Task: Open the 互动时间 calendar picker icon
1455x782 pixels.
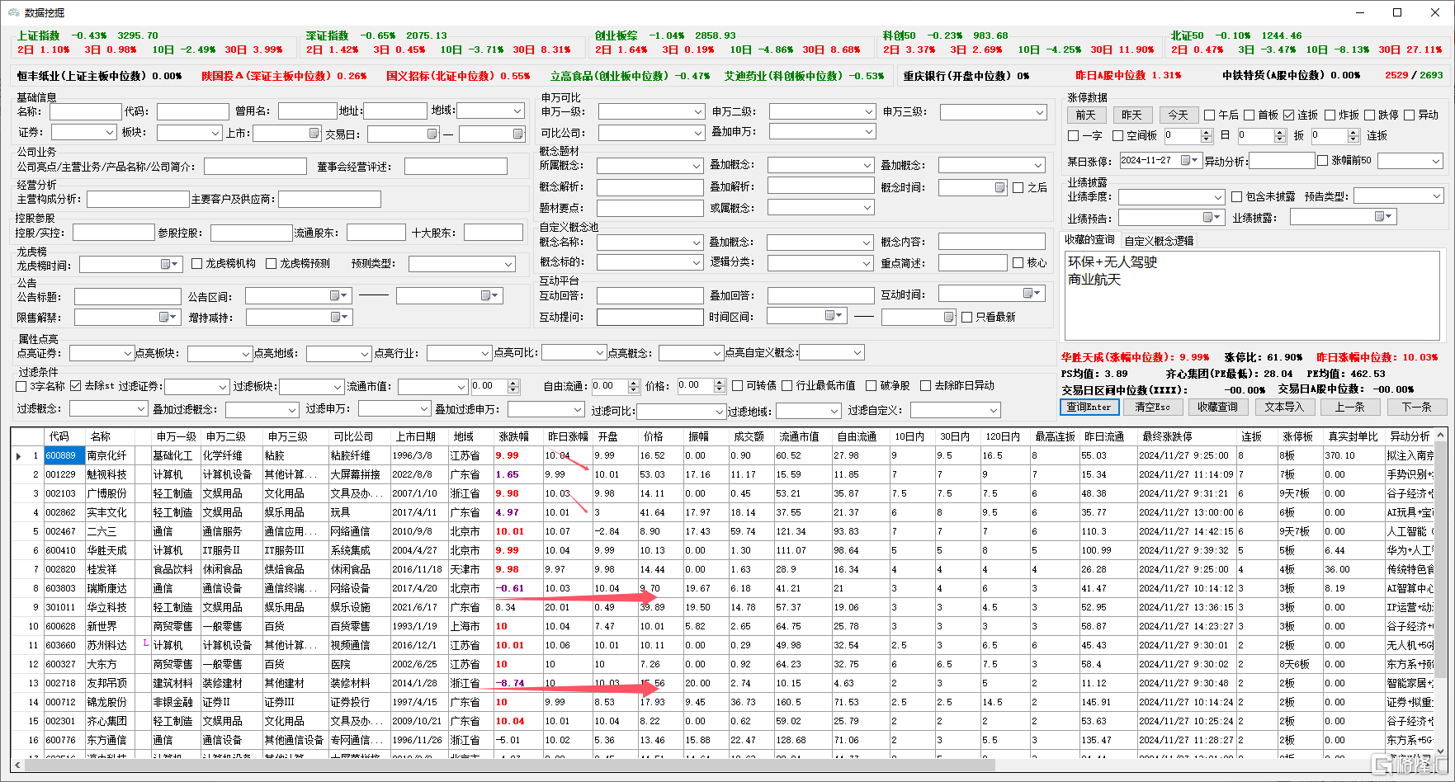Action: coord(1031,294)
